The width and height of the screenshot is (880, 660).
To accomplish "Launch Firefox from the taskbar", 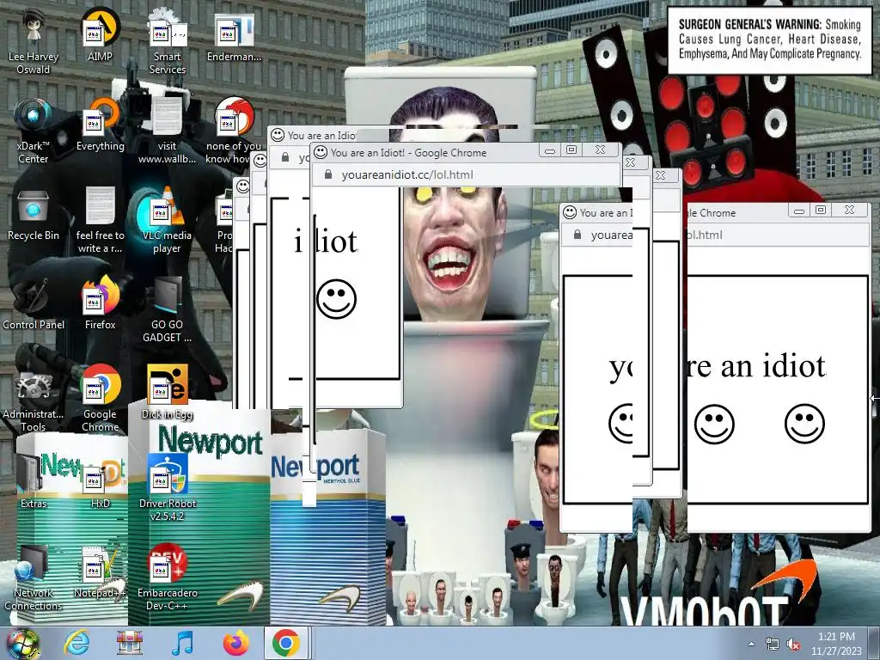I will 235,643.
